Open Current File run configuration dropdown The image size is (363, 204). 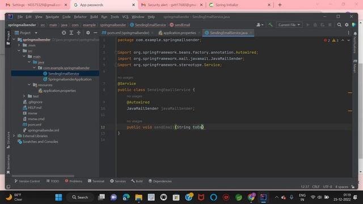coord(289,25)
